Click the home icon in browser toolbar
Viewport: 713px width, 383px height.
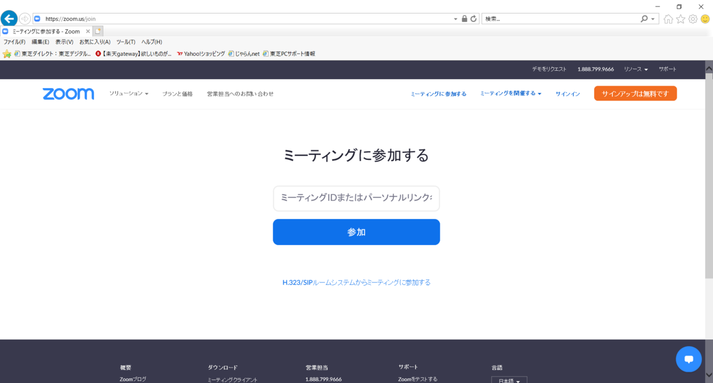(668, 19)
